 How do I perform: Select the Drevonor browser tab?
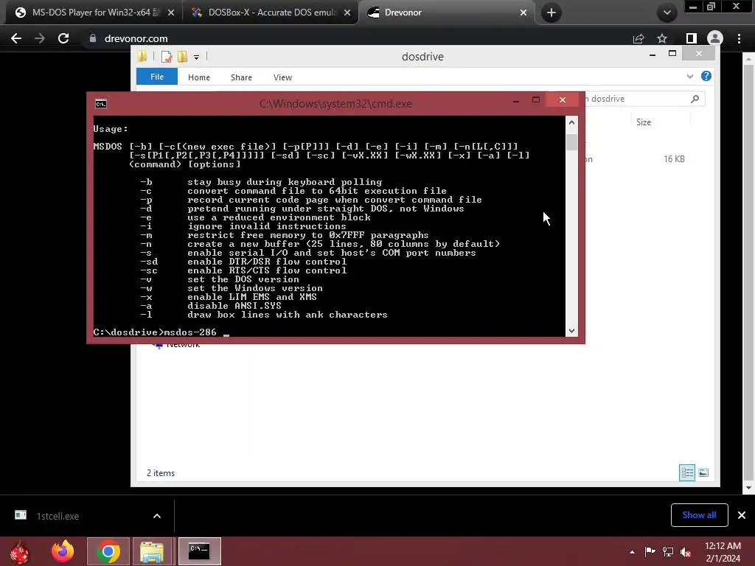coord(447,13)
